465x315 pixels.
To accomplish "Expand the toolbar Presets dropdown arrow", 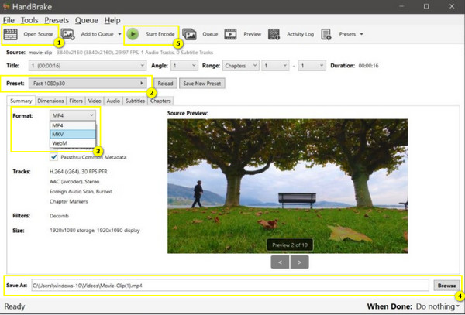I will [x=361, y=34].
